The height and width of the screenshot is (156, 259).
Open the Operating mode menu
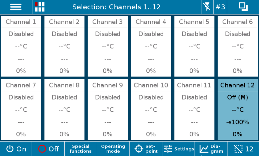tap(113, 149)
